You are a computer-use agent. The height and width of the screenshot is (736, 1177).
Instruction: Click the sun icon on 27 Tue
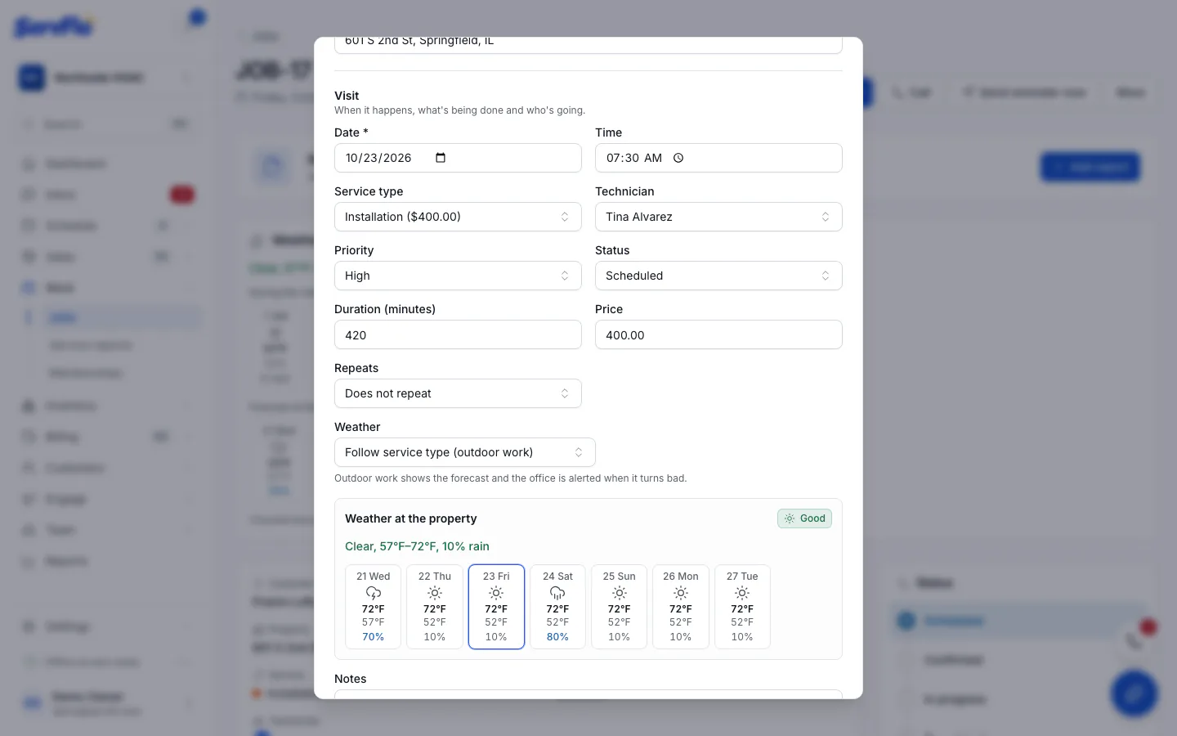pos(742,593)
